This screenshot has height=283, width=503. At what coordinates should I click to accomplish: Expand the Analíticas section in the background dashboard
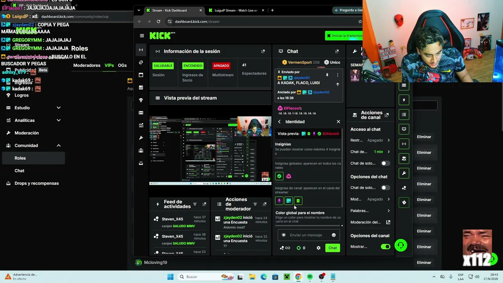point(59,120)
